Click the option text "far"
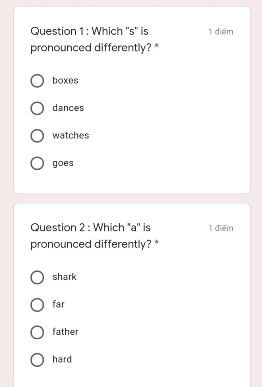The height and width of the screenshot is (387, 262). (58, 304)
